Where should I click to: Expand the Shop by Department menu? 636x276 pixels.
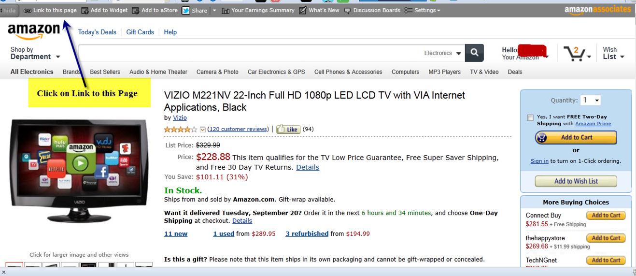35,53
